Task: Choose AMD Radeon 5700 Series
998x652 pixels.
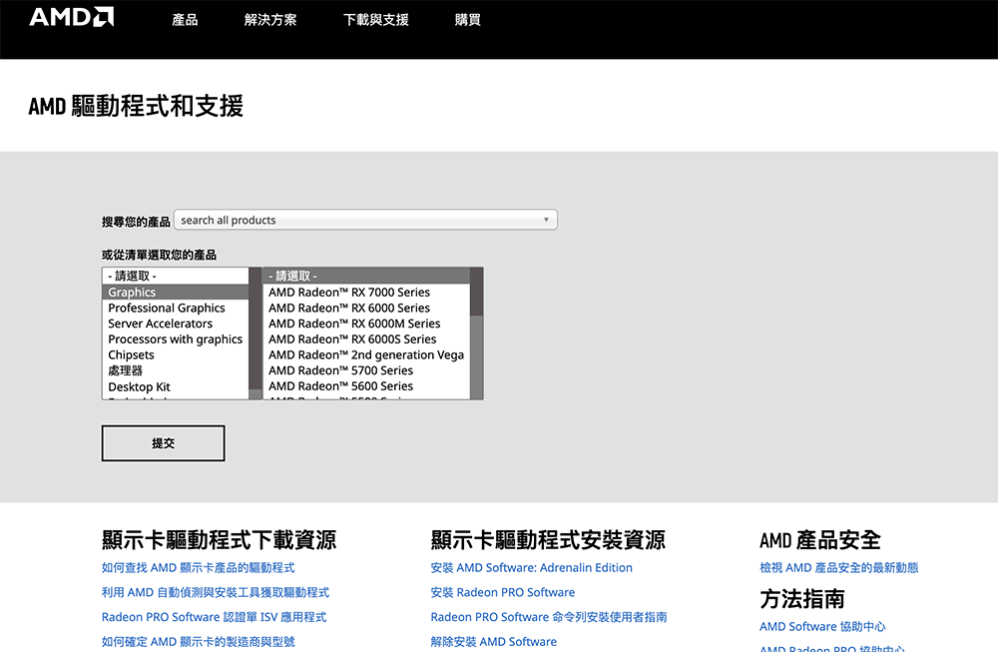Action: 366,370
